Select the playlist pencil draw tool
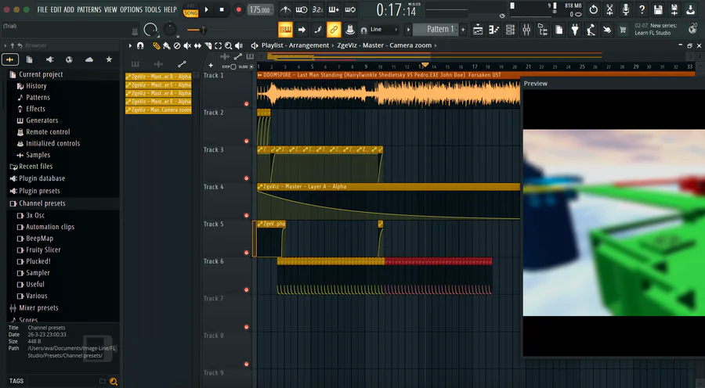This screenshot has height=388, width=705. [156, 45]
